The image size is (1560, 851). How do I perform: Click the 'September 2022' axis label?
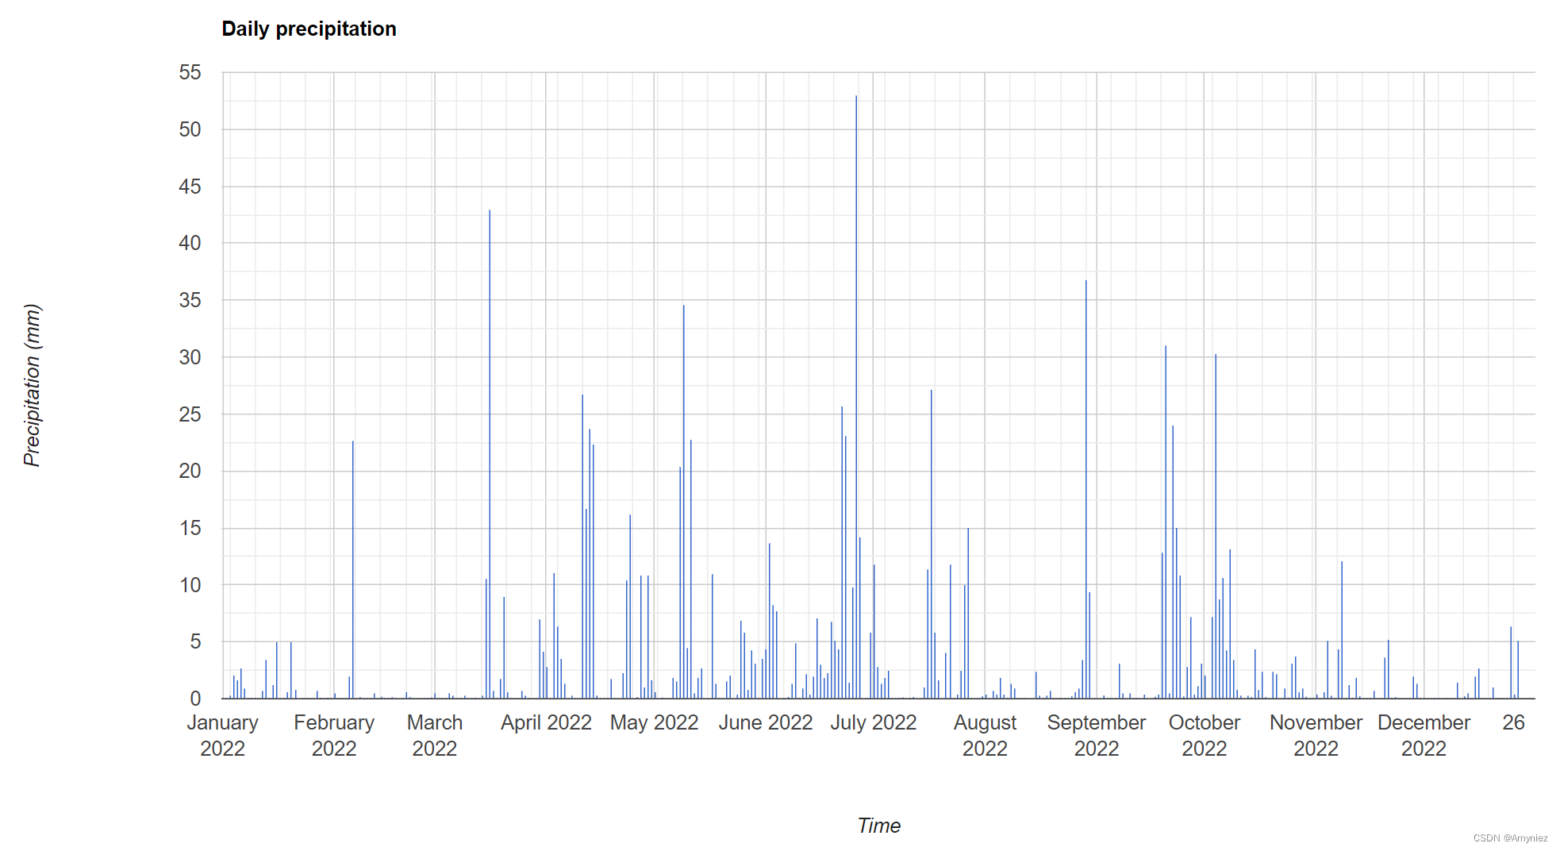pos(1097,735)
